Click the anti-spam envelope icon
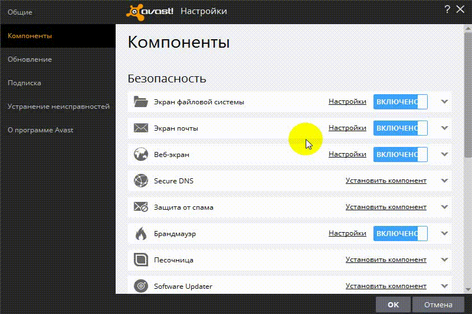Screen dimensions: 472x314 pyautogui.click(x=140, y=207)
